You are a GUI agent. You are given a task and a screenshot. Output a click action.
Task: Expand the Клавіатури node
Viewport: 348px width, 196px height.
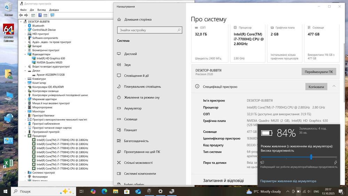tap(25, 79)
